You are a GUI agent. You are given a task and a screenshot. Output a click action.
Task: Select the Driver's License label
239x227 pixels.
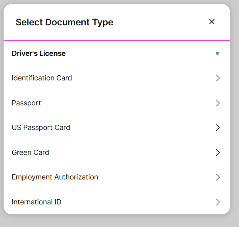[x=39, y=53]
